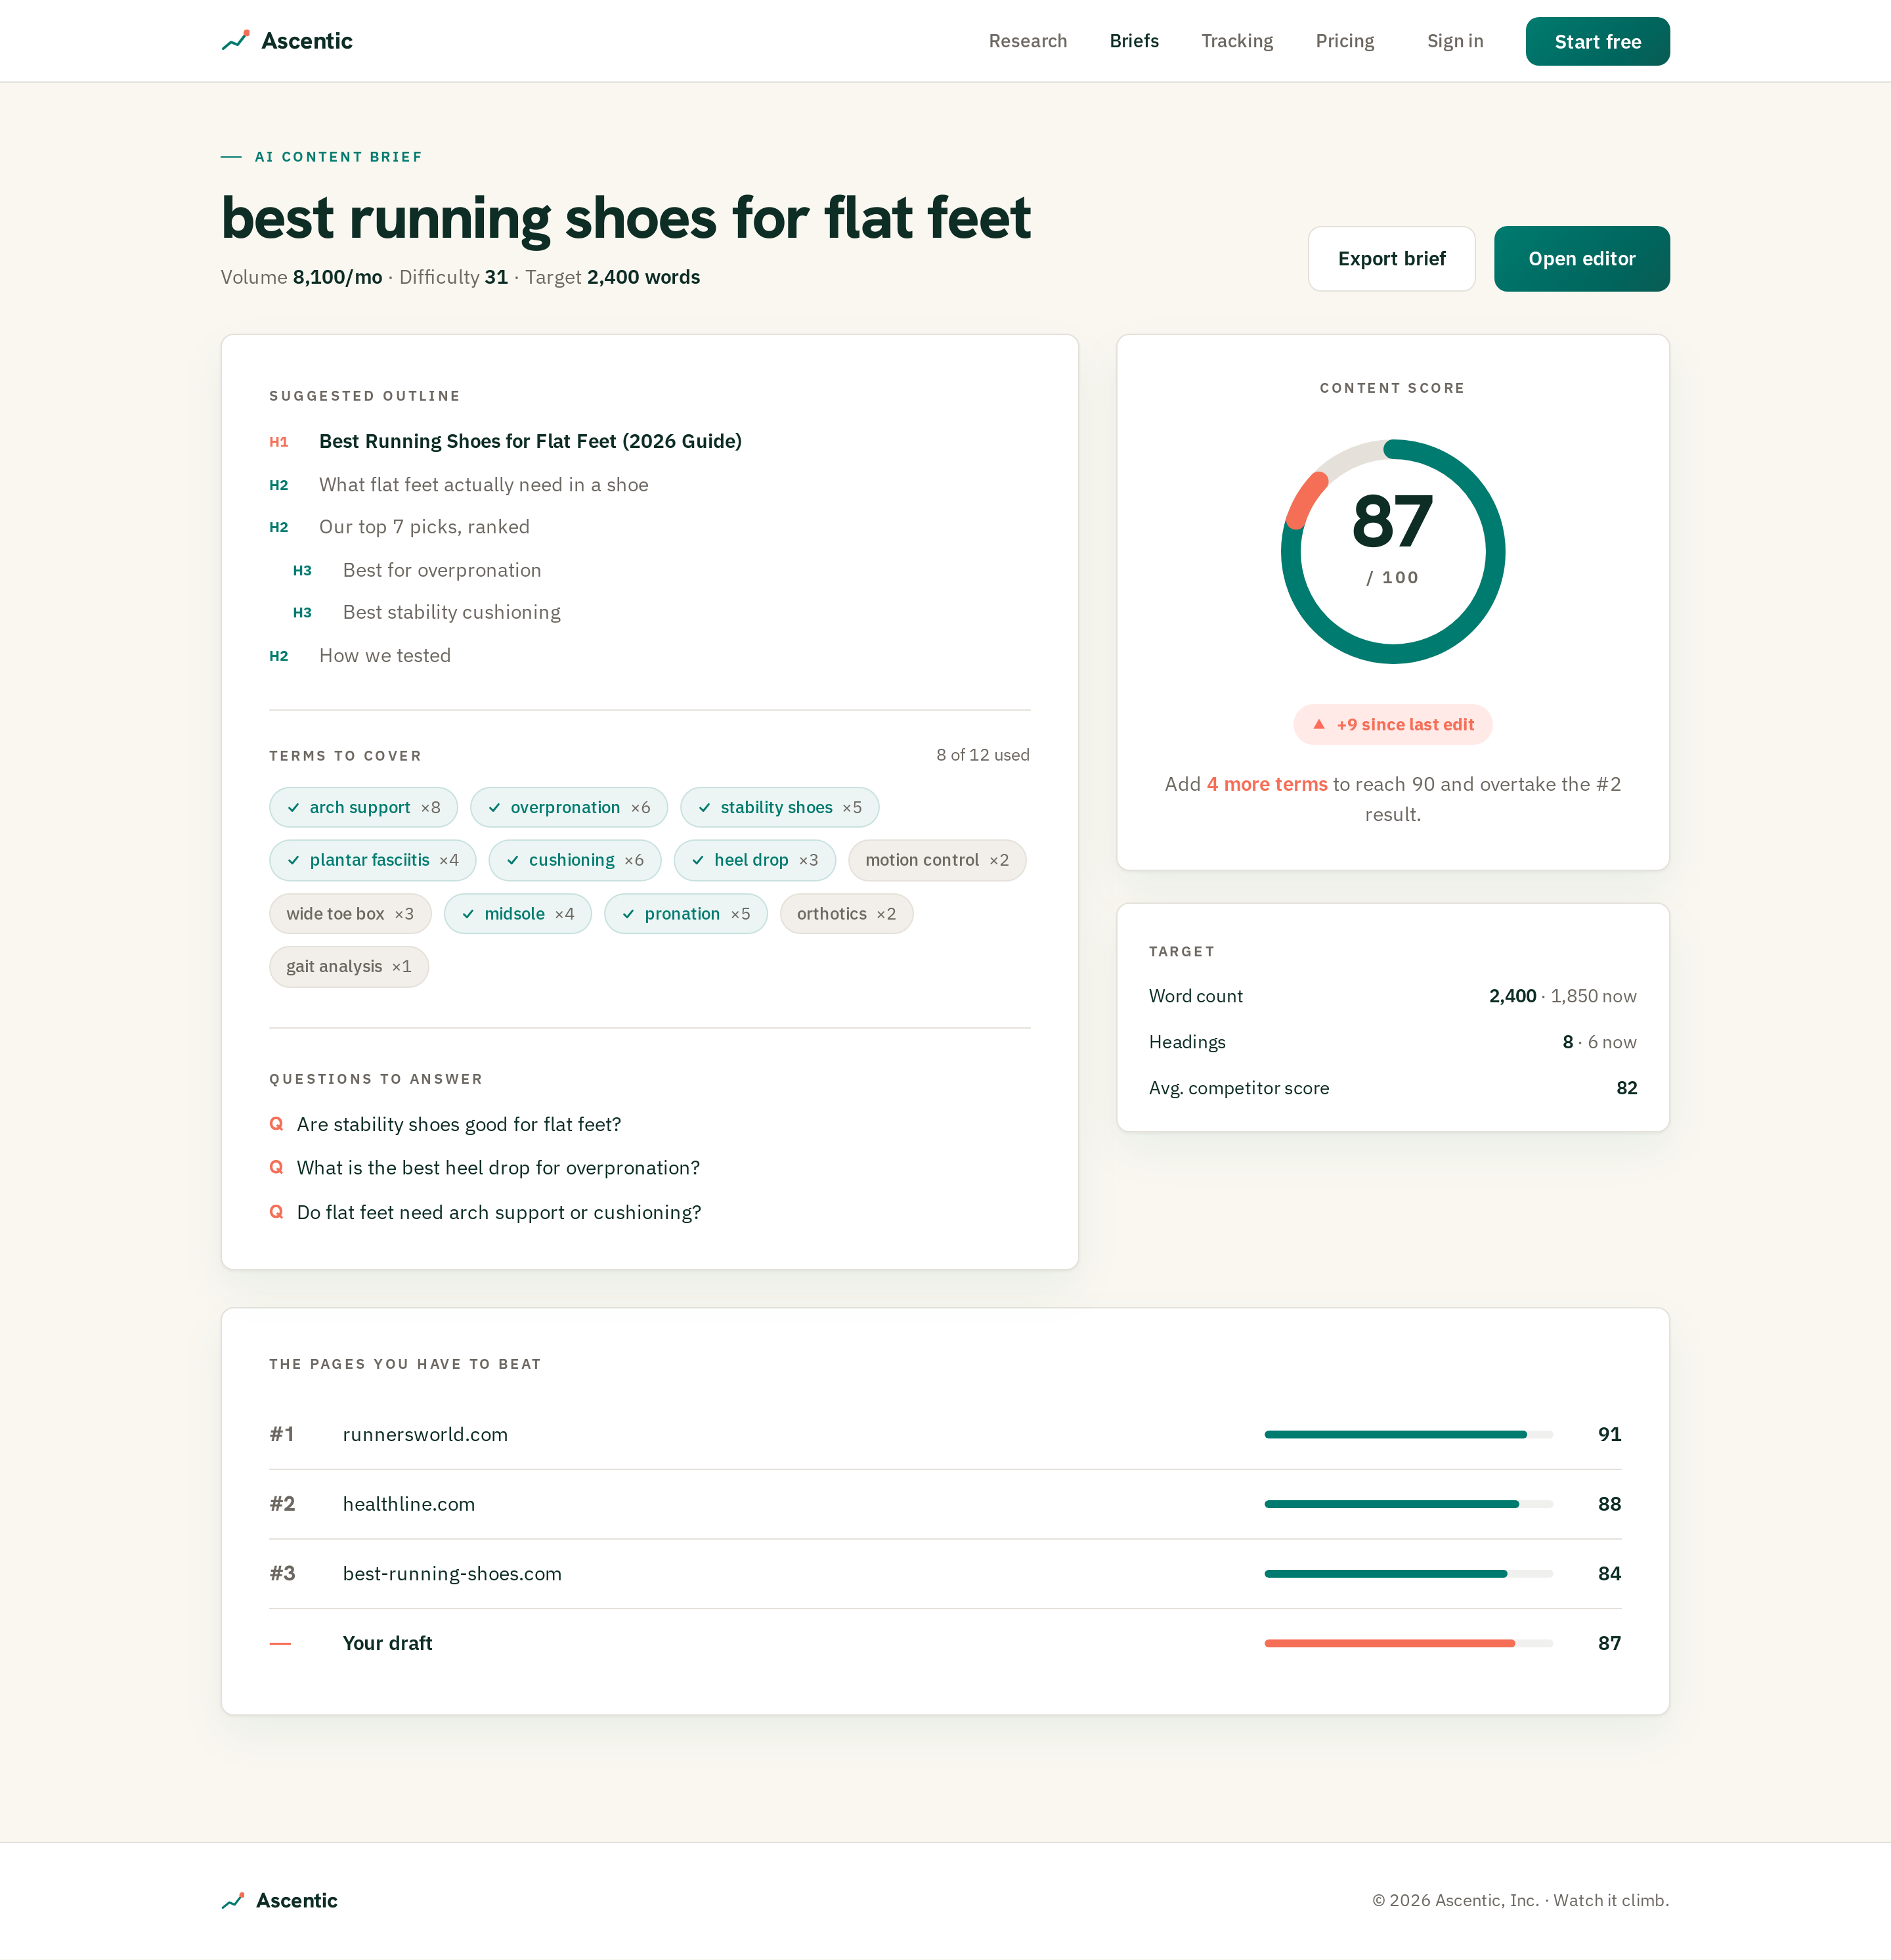The height and width of the screenshot is (1960, 1891).
Task: Click the Ascentic logo icon in header
Action: [x=235, y=41]
